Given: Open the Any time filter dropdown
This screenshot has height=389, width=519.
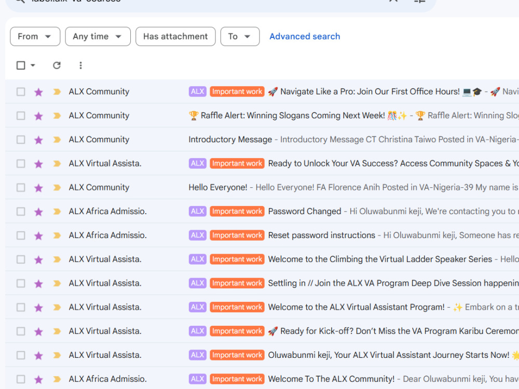Looking at the screenshot, I should 98,36.
